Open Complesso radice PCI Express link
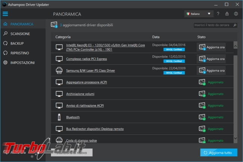The height and width of the screenshot is (162, 243). click(86, 59)
